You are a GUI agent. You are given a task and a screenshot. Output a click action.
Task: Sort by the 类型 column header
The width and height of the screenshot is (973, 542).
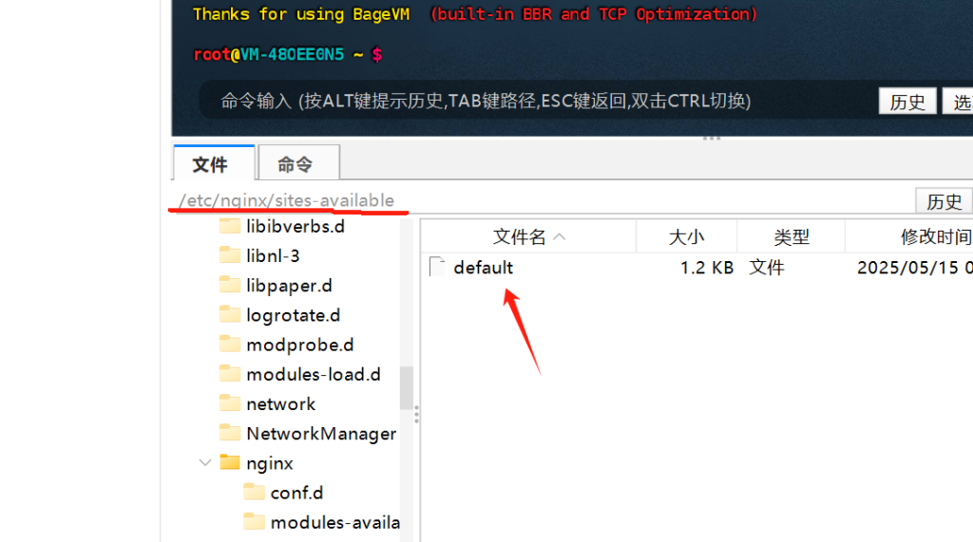[x=792, y=236]
